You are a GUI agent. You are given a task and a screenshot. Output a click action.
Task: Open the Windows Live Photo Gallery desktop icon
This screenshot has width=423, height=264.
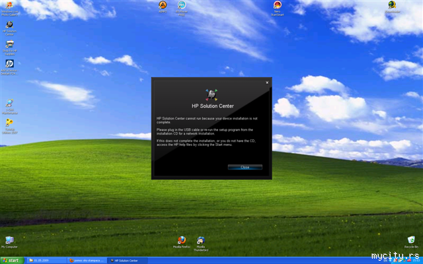tap(9, 9)
